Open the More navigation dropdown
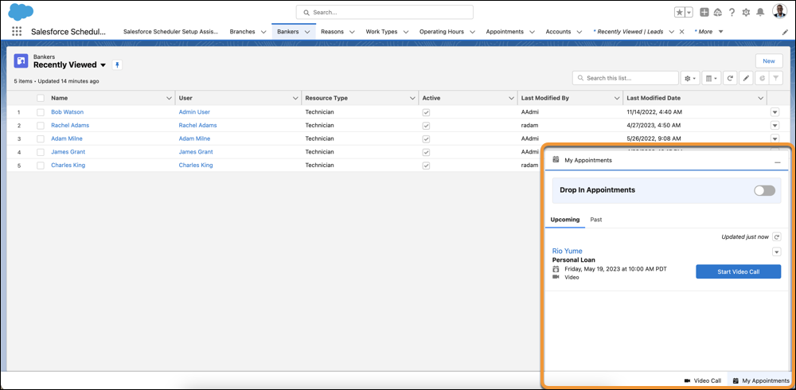The height and width of the screenshot is (390, 796). tap(709, 32)
